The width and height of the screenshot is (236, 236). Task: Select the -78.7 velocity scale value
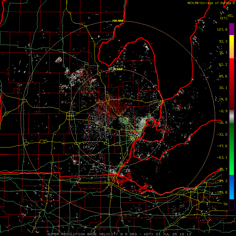(x=222, y=169)
